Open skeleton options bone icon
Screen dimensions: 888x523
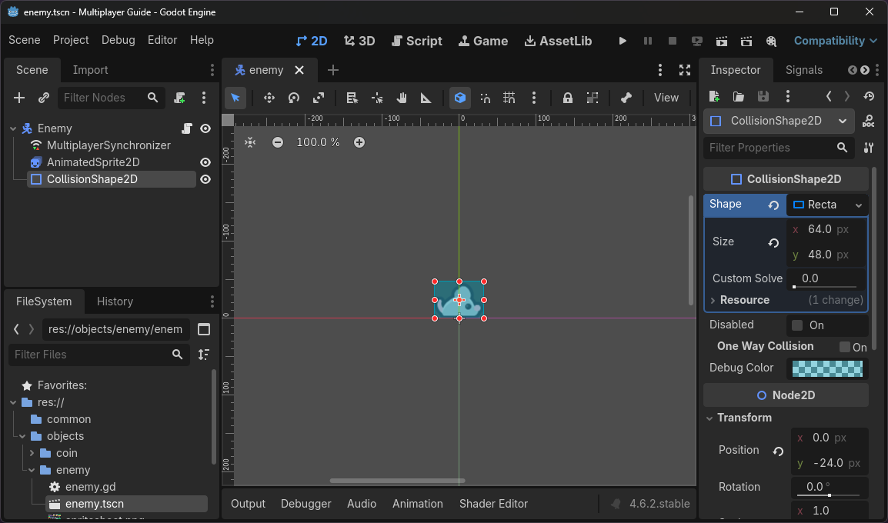click(x=626, y=98)
